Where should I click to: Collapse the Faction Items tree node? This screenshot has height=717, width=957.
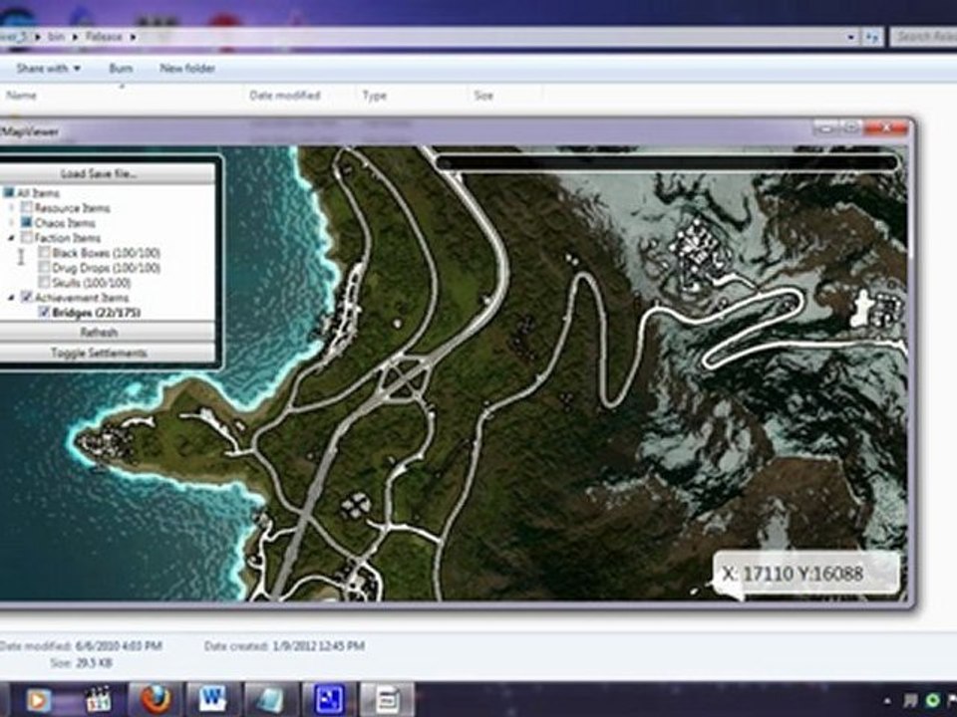(x=11, y=238)
